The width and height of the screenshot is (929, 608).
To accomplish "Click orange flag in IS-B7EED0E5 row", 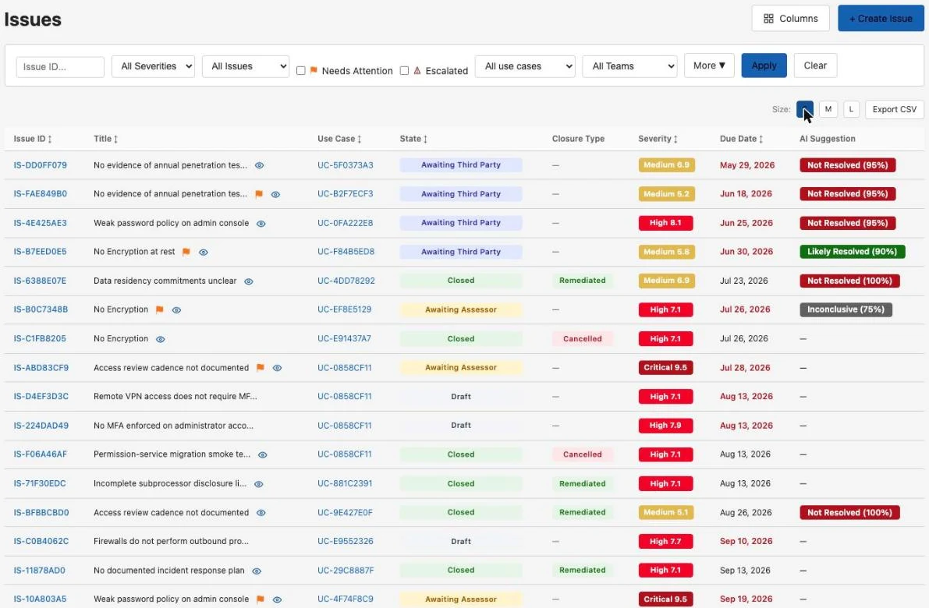I will 186,253.
